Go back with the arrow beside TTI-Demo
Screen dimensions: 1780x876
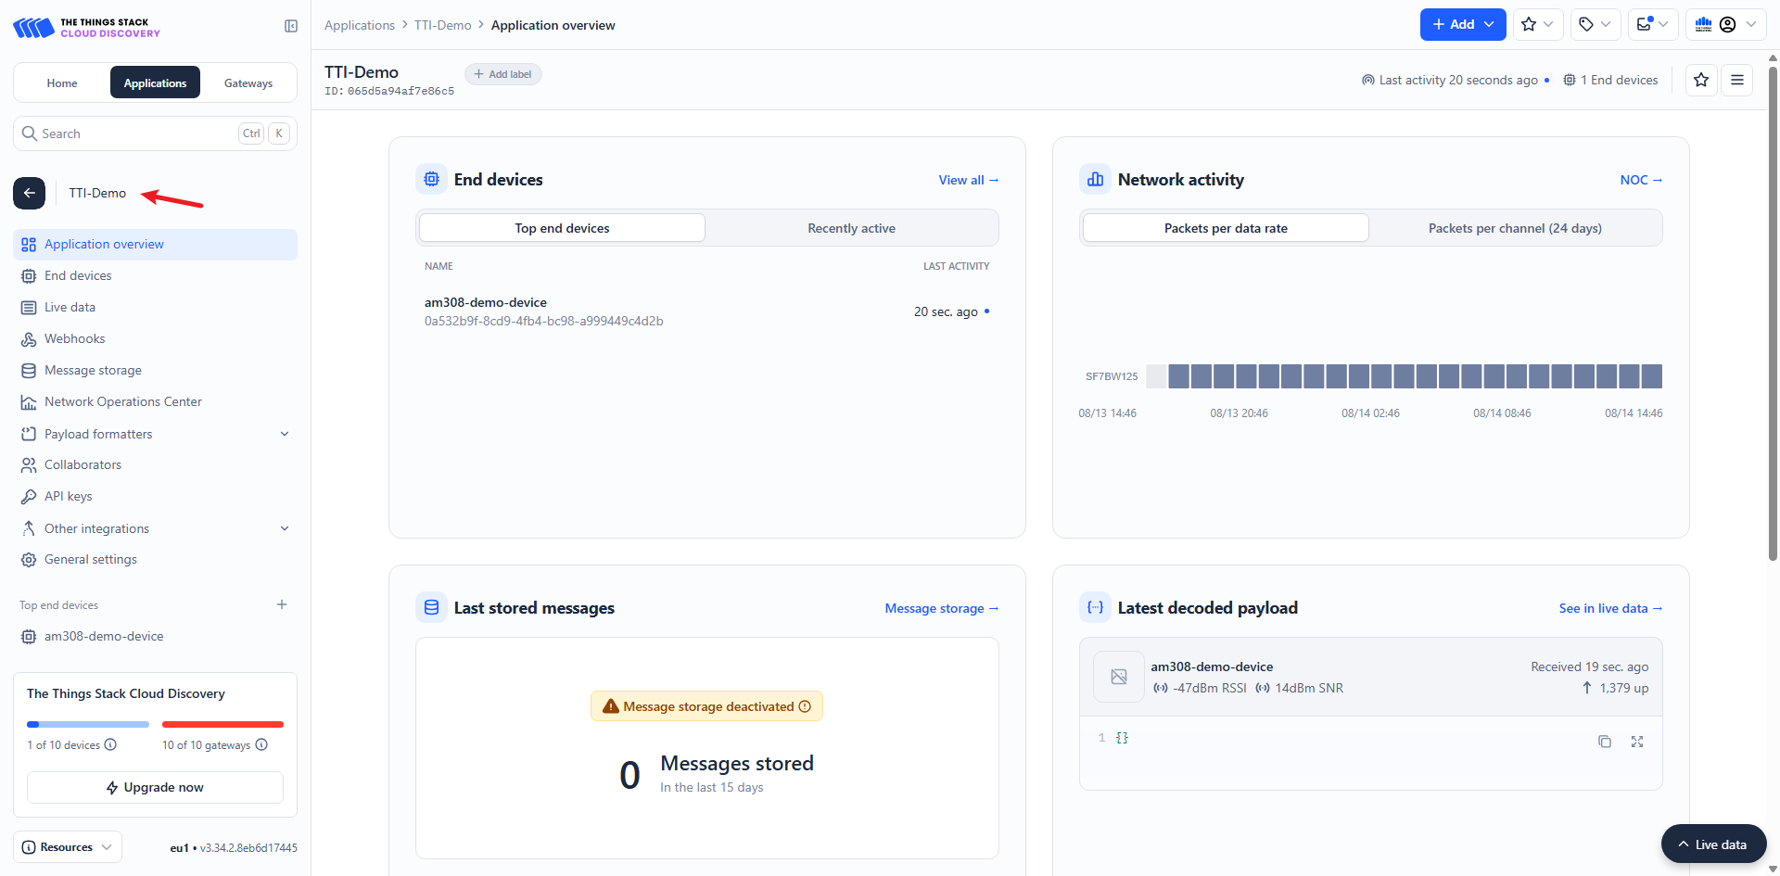29,193
